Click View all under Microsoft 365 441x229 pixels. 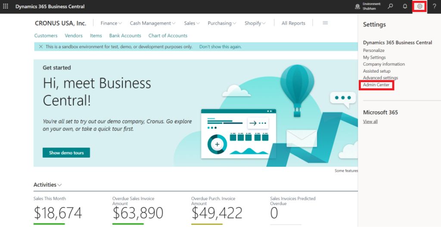(370, 122)
